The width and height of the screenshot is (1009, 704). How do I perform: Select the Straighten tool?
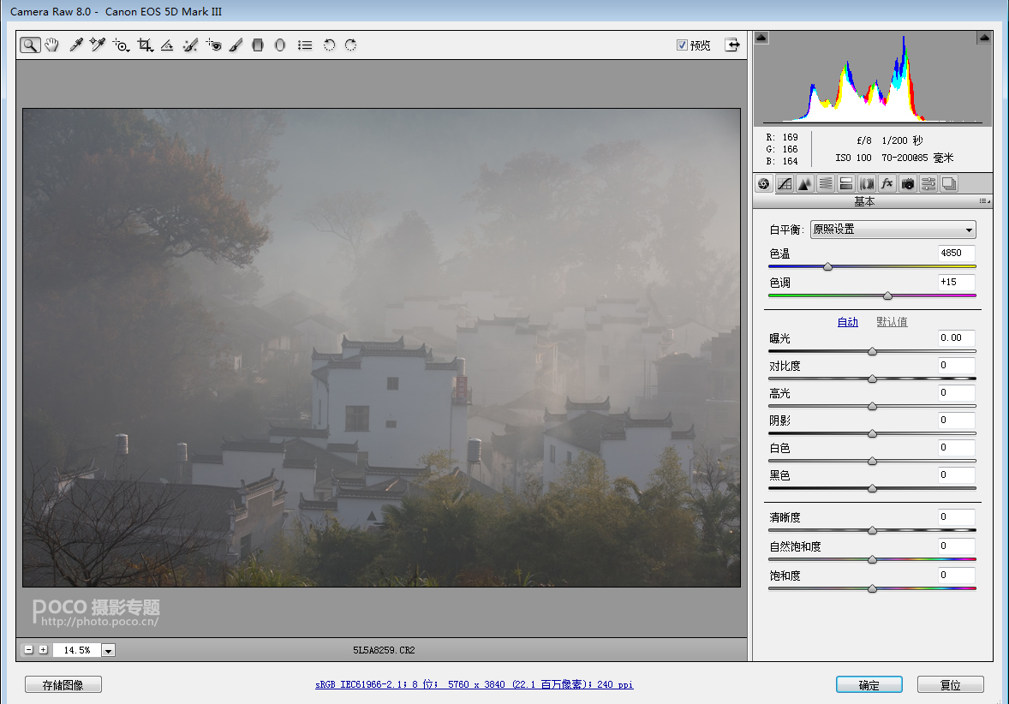click(x=167, y=45)
